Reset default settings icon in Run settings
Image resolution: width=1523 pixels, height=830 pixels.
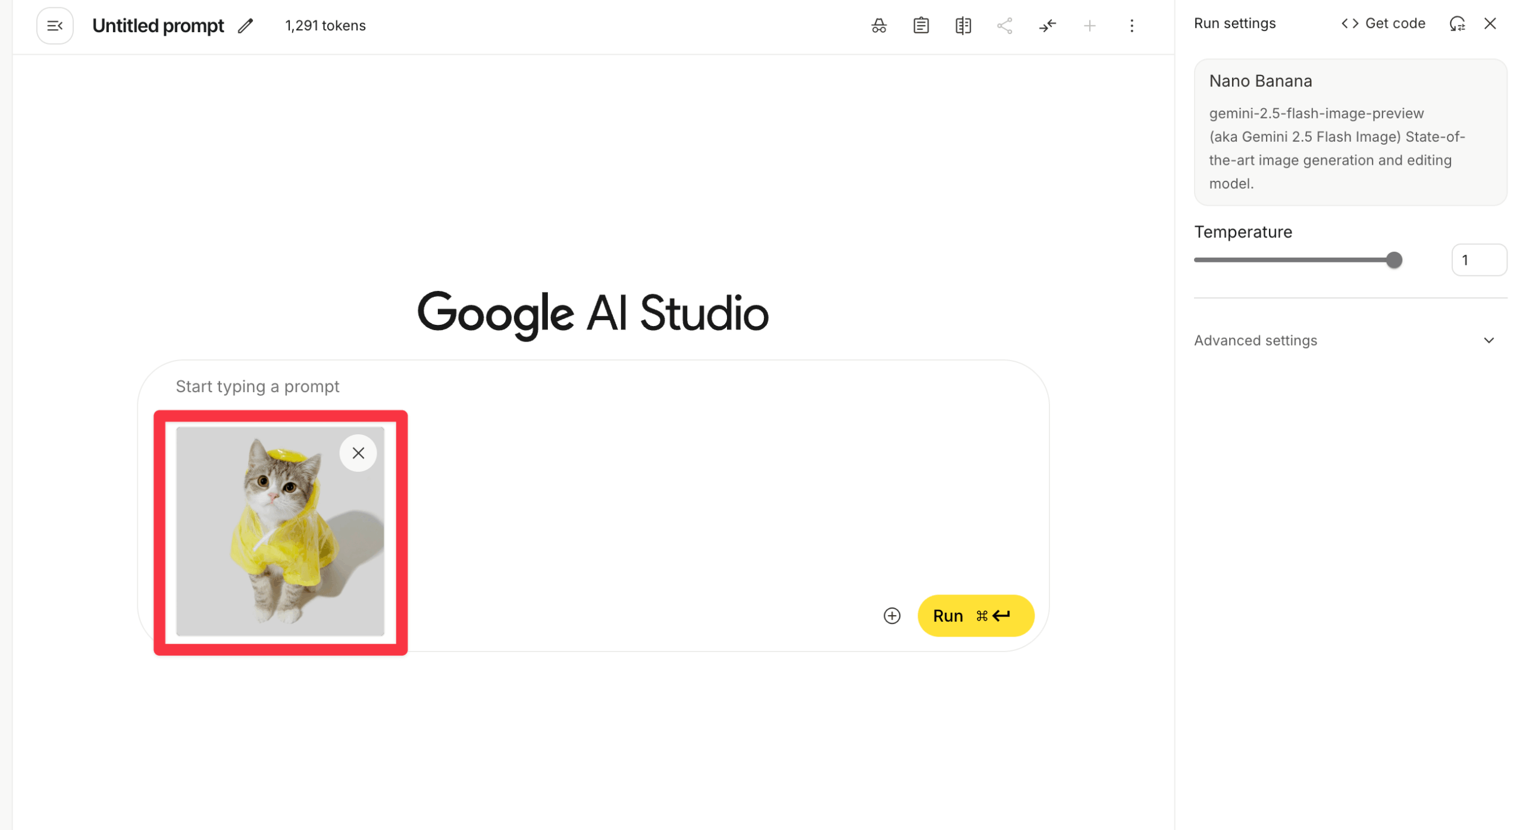pos(1456,23)
